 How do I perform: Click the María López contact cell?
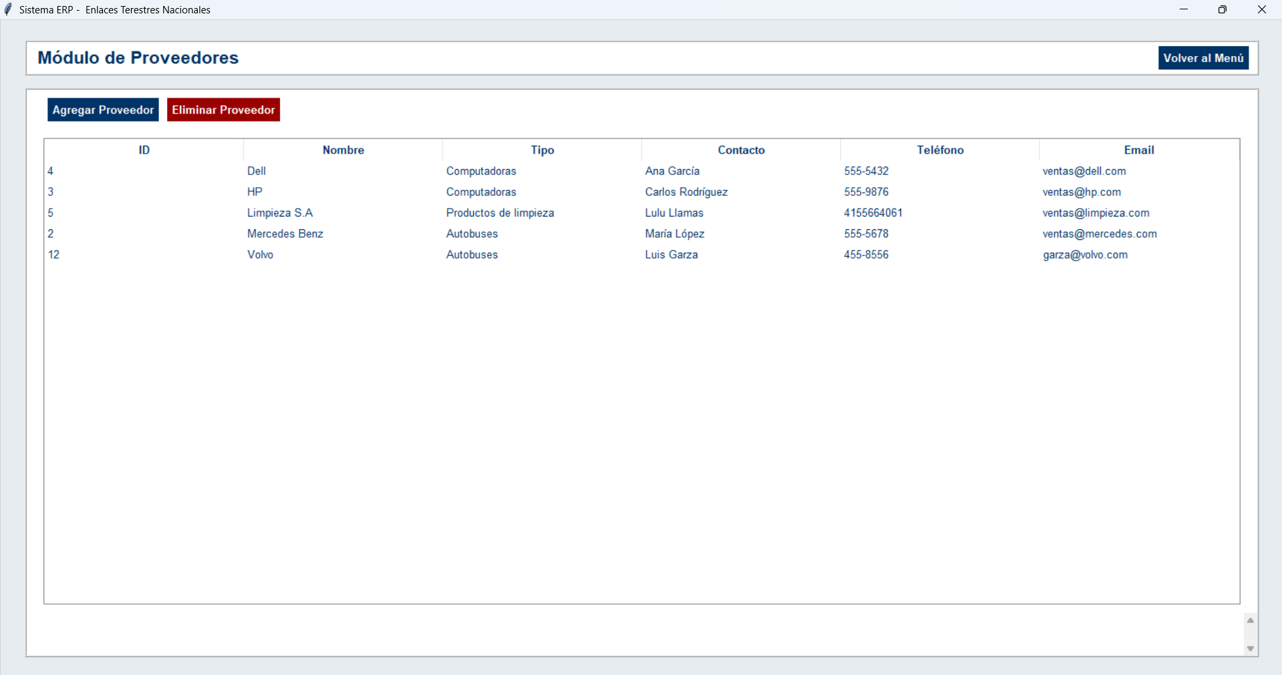pos(675,233)
